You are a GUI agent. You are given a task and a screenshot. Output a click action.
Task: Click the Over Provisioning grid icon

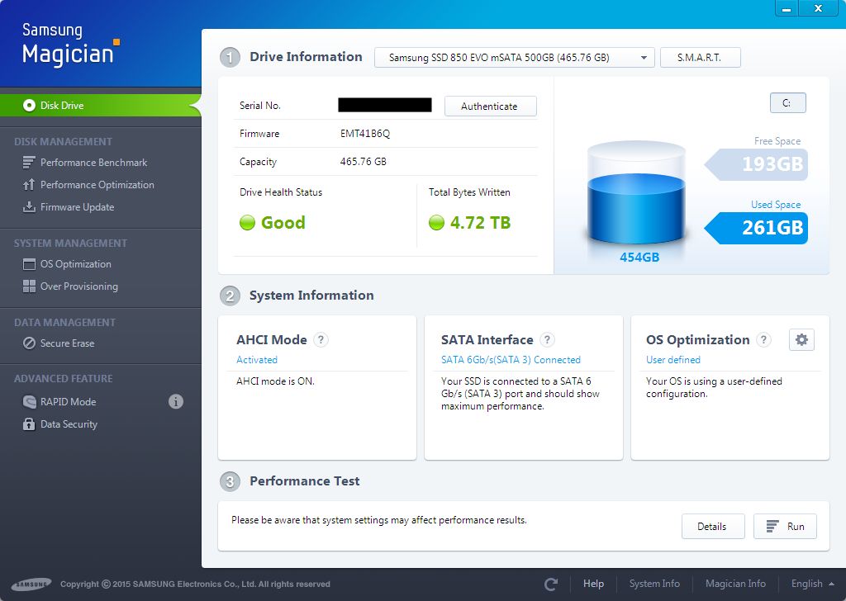pyautogui.click(x=29, y=286)
